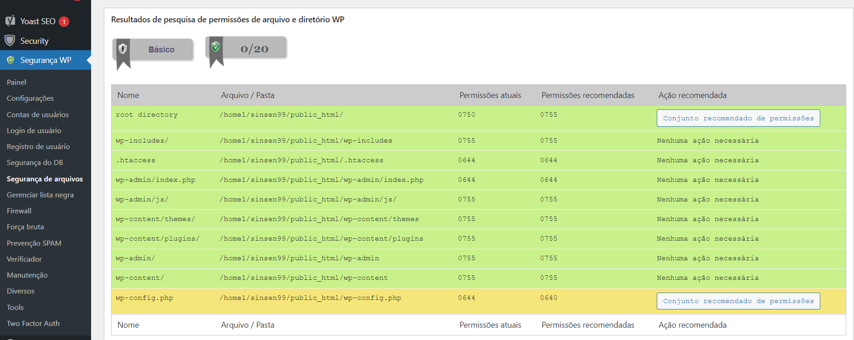The width and height of the screenshot is (854, 340).
Task: Click 'Permissões recomendadas' top column header
Action: (x=588, y=95)
